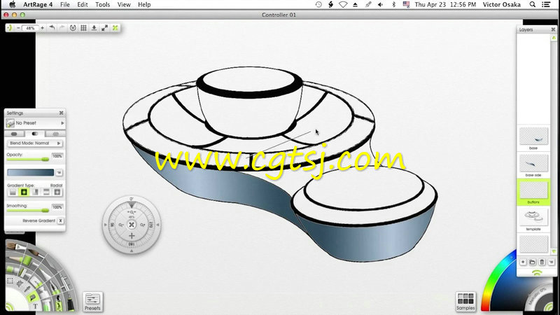Image resolution: width=560 pixels, height=315 pixels.
Task: Open the Blend Mode: Normal dropdown
Action: coord(34,143)
